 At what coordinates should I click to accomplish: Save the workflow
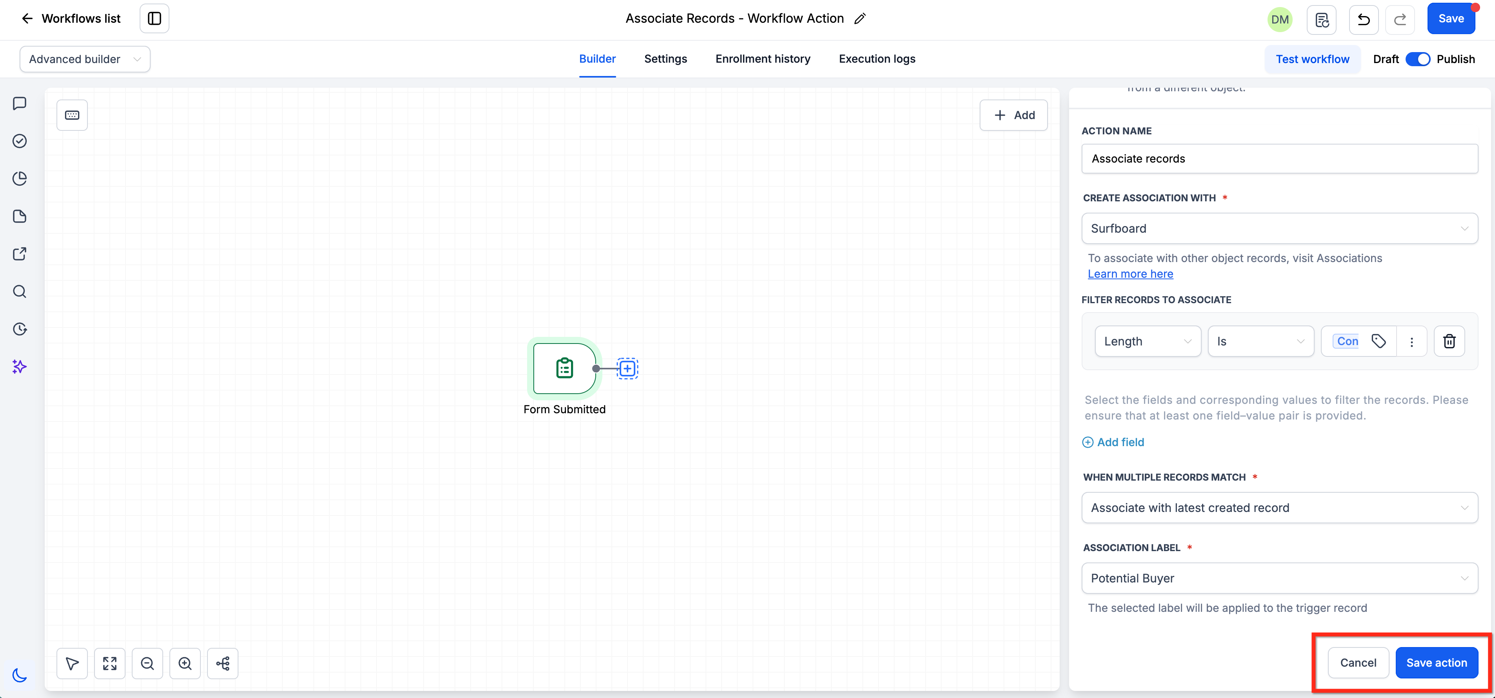click(1451, 18)
